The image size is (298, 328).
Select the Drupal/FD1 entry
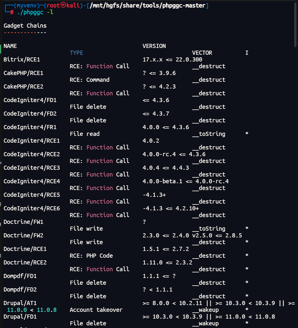(x=20, y=317)
